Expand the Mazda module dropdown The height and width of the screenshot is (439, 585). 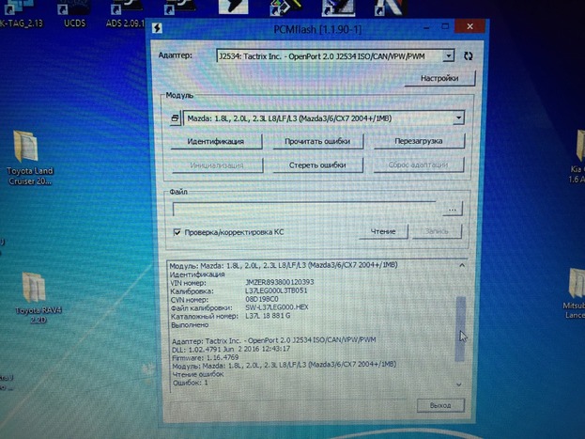click(x=457, y=118)
